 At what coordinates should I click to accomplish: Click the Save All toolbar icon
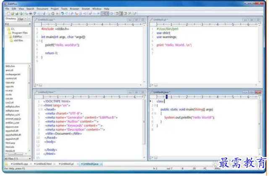21,13
